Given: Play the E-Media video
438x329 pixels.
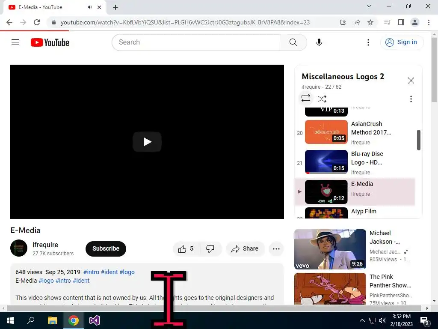Looking at the screenshot, I should [x=147, y=142].
